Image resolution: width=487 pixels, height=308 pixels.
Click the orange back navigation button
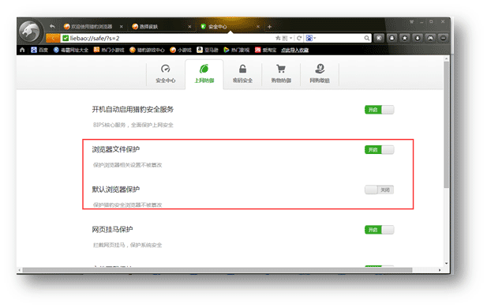(53, 38)
